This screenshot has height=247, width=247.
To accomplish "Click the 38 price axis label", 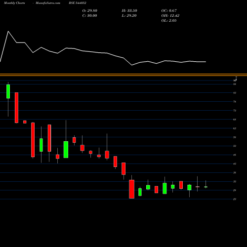I will click(235, 173).
